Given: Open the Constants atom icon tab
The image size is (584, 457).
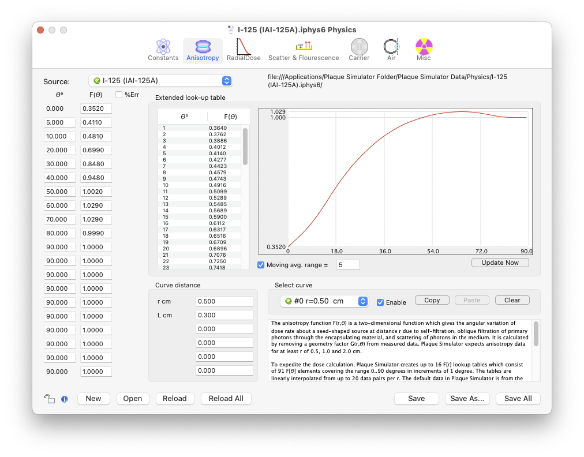Looking at the screenshot, I should (163, 47).
